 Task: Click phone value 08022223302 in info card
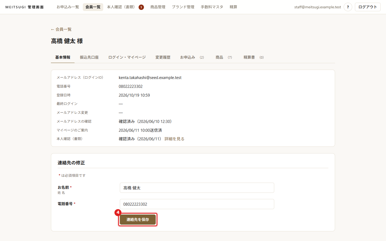(131, 86)
